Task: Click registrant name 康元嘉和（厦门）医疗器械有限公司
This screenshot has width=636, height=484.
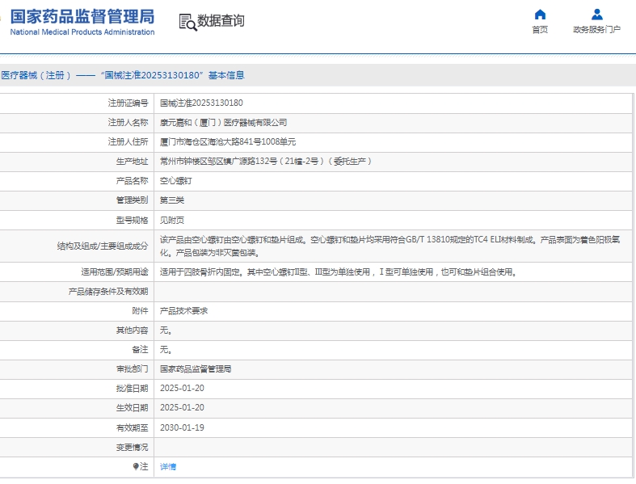Action: pos(223,123)
